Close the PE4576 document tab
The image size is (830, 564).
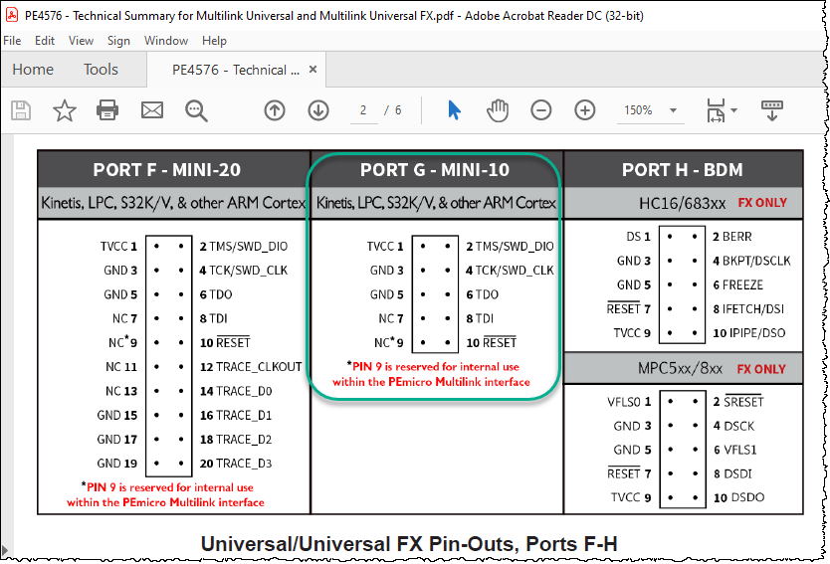click(312, 70)
